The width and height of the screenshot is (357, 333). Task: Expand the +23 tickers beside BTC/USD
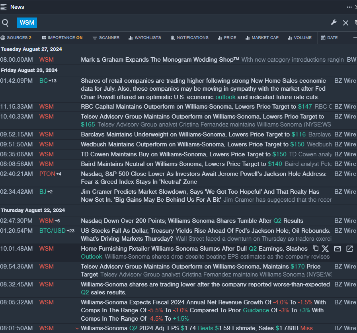point(70,231)
